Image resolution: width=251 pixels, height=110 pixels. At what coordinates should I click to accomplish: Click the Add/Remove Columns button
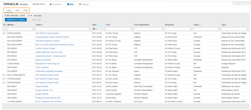(16, 20)
